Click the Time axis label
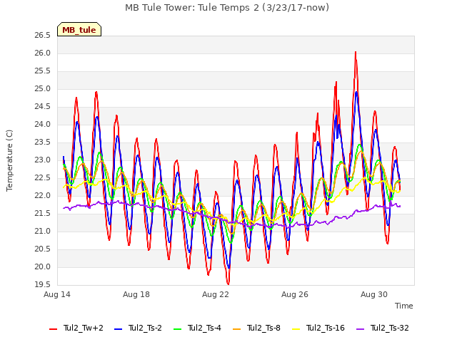Image resolution: width=457 pixels, height=342 pixels. click(x=404, y=306)
